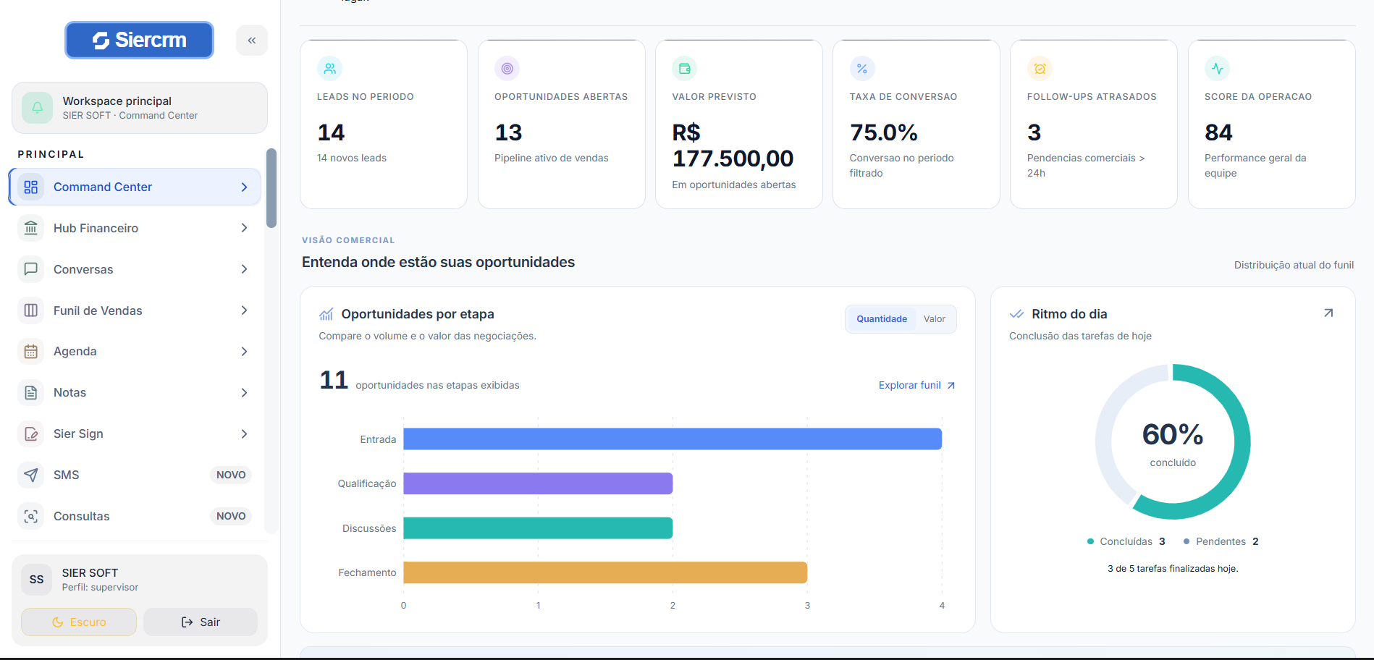Viewport: 1374px width, 660px height.
Task: Click Score da operacao pulse icon
Action: tap(1218, 69)
